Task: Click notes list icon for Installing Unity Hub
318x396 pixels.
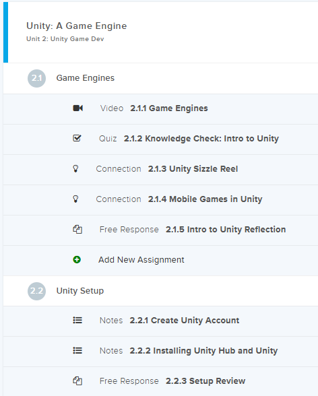Action: click(77, 350)
